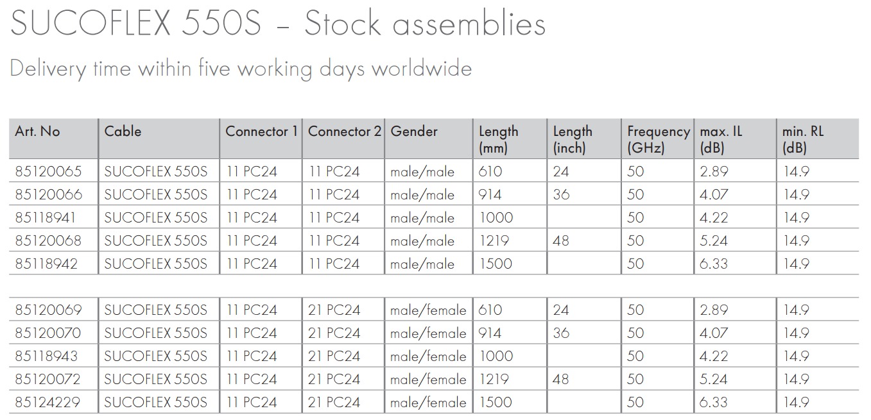Click the min. RL (dB) header
871x420 pixels.
pos(802,139)
